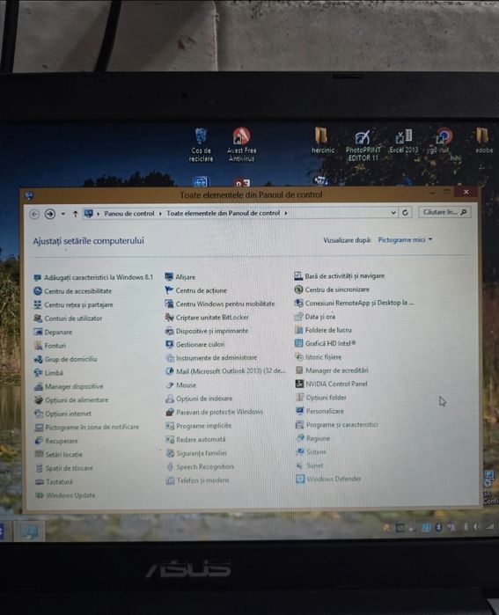Click the Bluetooth icon in system tray

coord(439,528)
